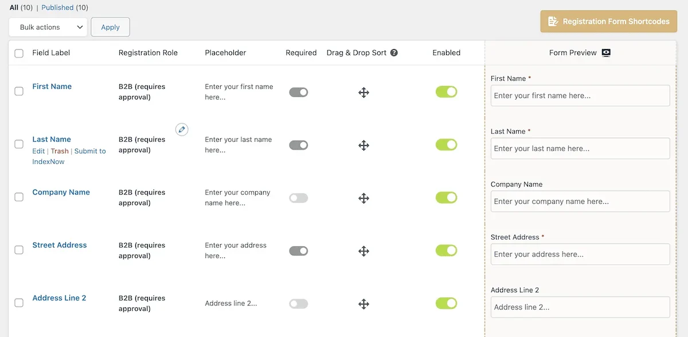Grab the drag handle for Address Line 2
Screen dimensions: 688x337
click(x=364, y=304)
